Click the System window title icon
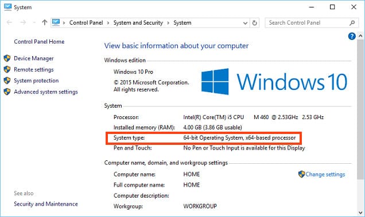This screenshot has width=365, height=217. coord(7,7)
